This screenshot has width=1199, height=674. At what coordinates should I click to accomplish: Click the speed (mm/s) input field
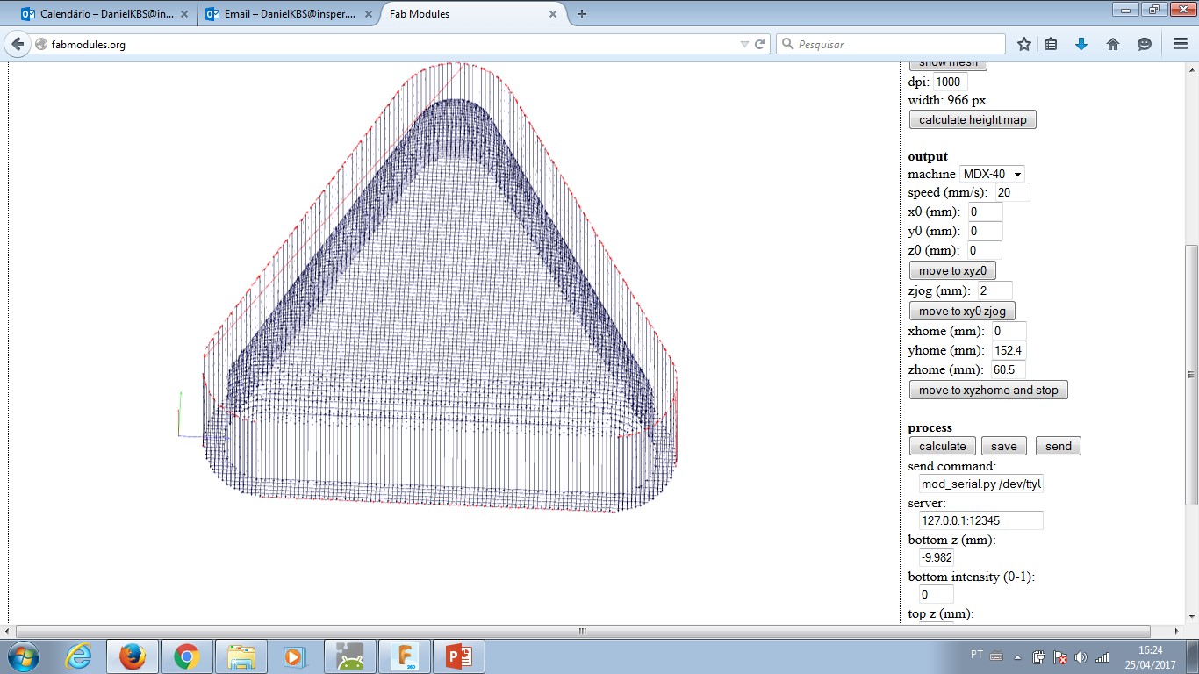[x=1012, y=192]
